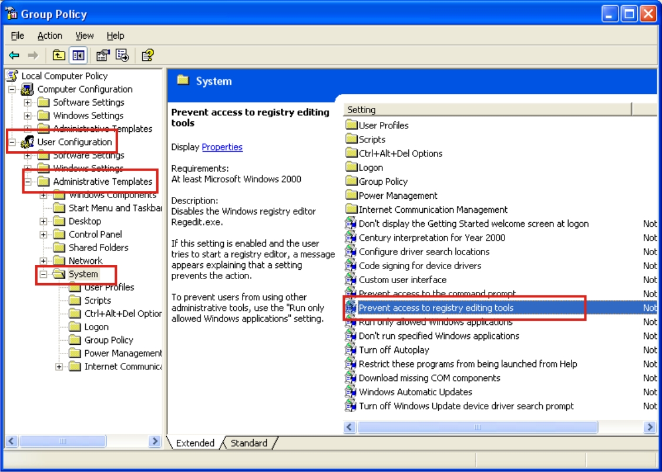
Task: Select 'Prevent access to registry editing tools'
Action: (x=436, y=308)
